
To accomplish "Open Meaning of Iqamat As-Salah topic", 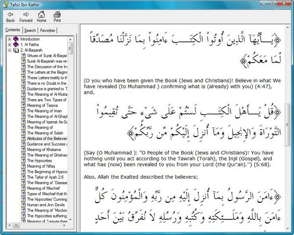I will 47,122.
